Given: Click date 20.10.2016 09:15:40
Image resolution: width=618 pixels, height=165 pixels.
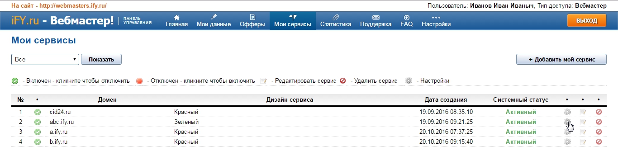Looking at the screenshot, I should pyautogui.click(x=446, y=141).
